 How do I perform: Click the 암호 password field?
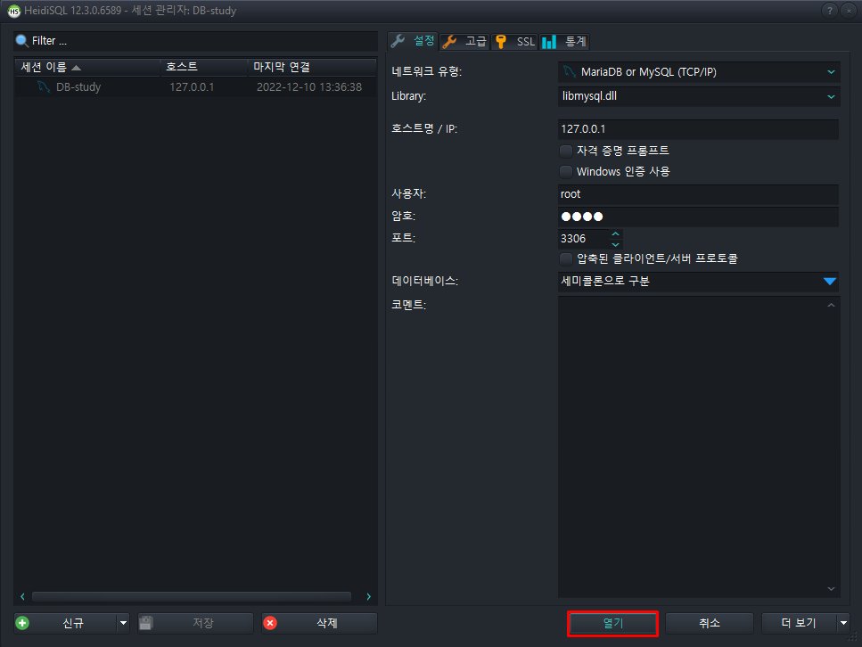pos(698,217)
